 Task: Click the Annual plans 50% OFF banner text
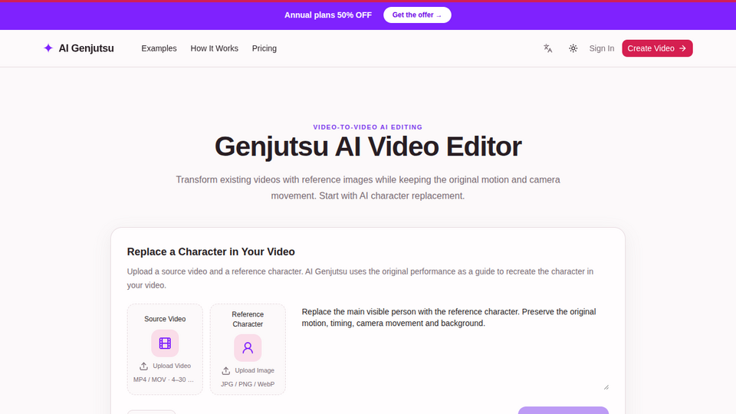pyautogui.click(x=328, y=15)
